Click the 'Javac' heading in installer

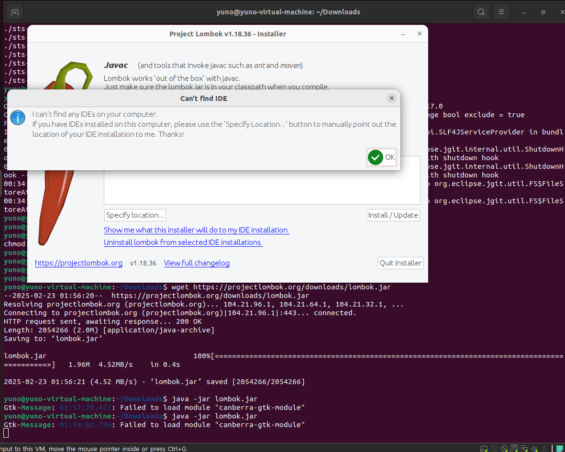point(116,65)
